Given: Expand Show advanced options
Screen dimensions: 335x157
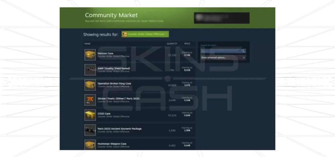Looking at the screenshot, I should coord(223,58).
